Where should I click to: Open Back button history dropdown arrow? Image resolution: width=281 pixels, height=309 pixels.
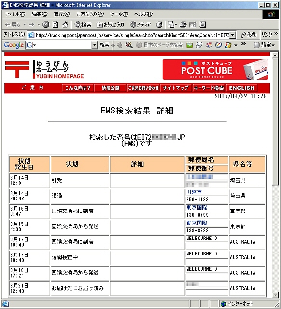click(x=25, y=25)
